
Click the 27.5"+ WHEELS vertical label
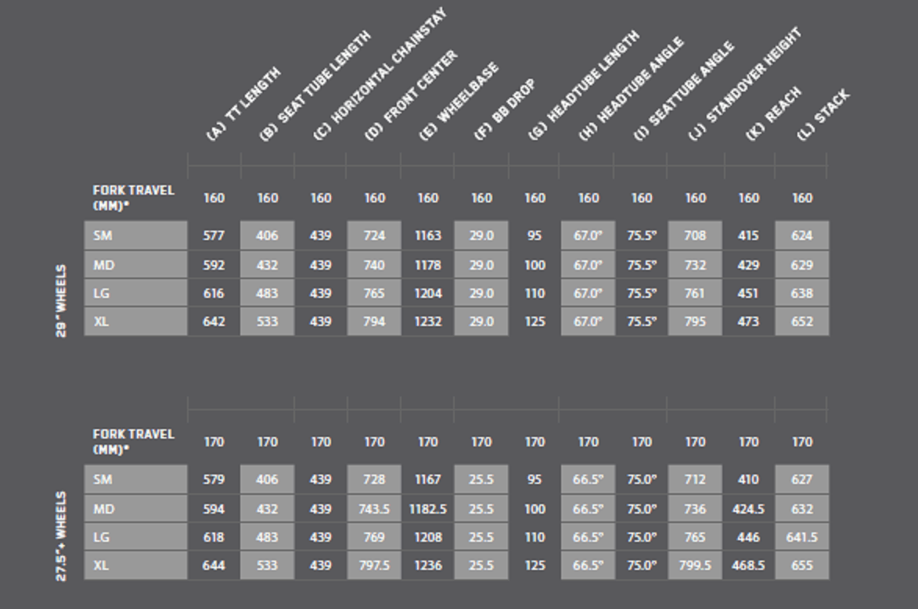(61, 536)
